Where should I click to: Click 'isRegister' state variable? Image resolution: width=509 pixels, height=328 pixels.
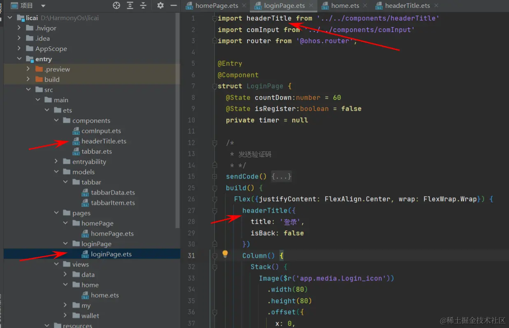(275, 109)
